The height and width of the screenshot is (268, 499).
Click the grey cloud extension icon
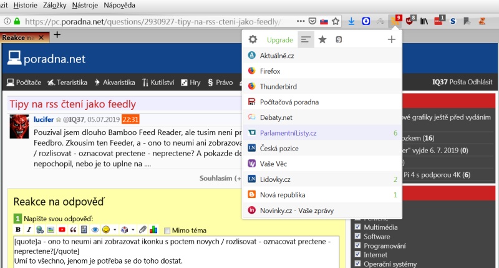tap(380, 21)
